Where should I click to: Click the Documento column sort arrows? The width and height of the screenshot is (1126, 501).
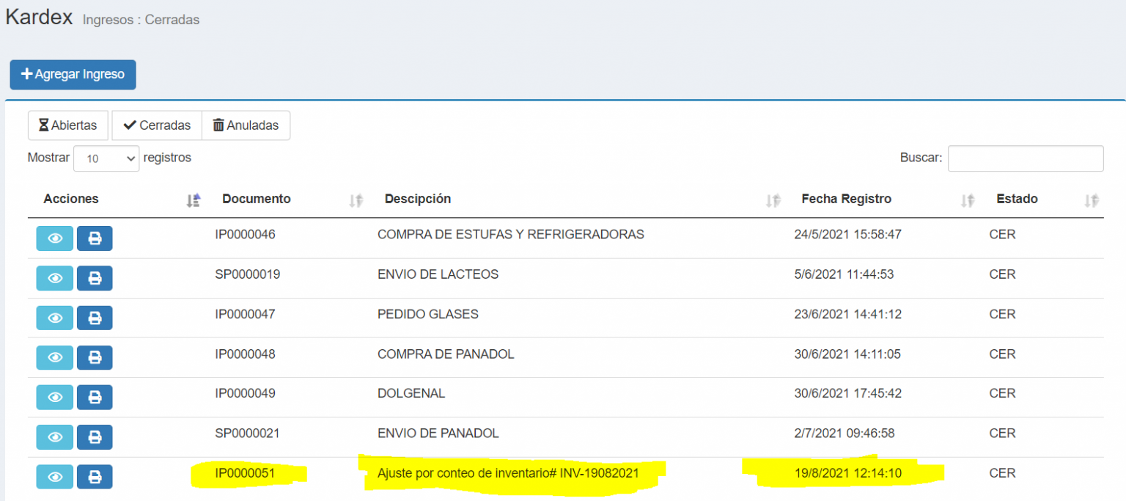coord(356,199)
